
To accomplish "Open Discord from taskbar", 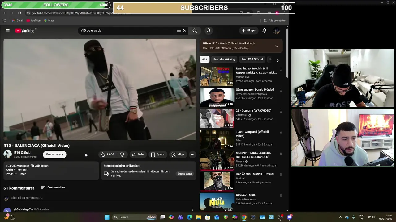I will (x=289, y=217).
